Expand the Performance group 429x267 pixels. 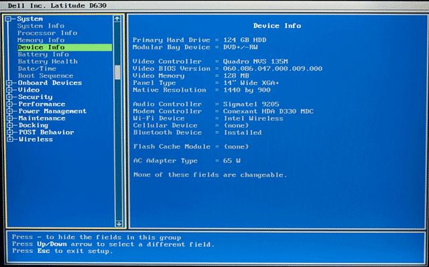[x=9, y=104]
